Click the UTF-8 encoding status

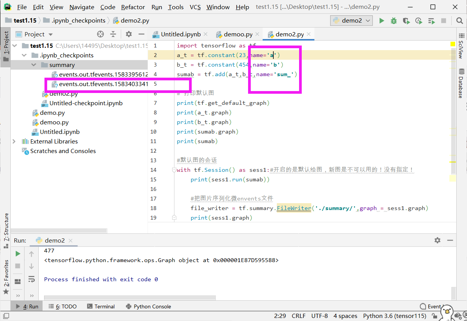[319, 316]
